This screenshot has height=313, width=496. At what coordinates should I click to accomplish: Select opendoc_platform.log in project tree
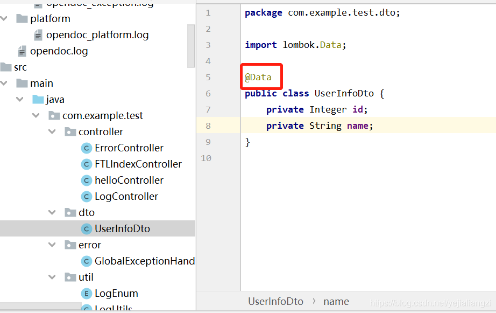pyautogui.click(x=97, y=35)
